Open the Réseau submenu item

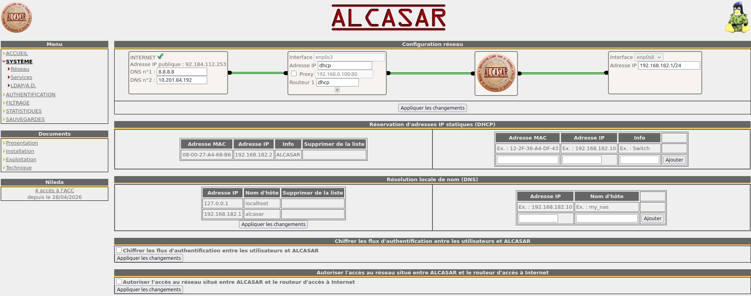[20, 69]
